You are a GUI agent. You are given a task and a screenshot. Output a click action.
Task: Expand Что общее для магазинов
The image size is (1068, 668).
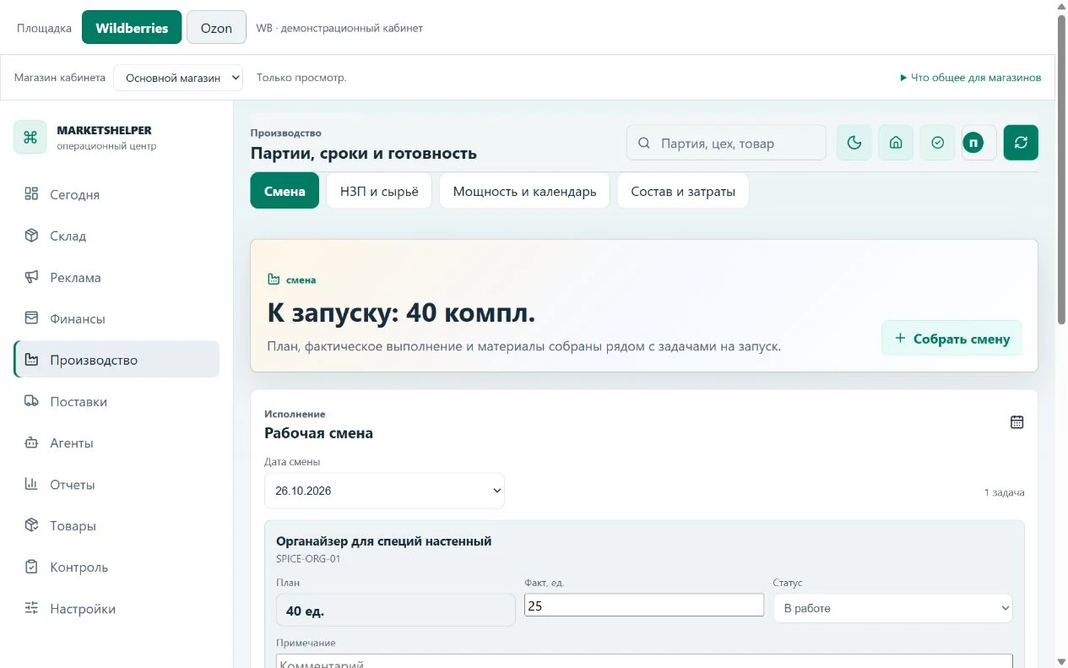coord(970,78)
